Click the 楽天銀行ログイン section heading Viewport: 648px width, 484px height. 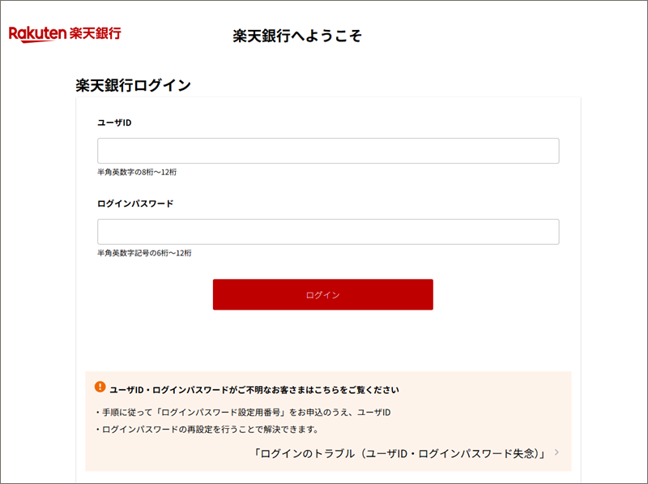click(x=133, y=86)
